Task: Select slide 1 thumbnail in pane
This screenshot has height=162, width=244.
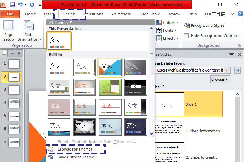Action: (x=14, y=64)
